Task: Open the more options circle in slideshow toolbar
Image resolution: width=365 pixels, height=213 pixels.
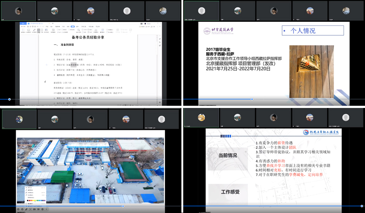Action: tap(42, 209)
